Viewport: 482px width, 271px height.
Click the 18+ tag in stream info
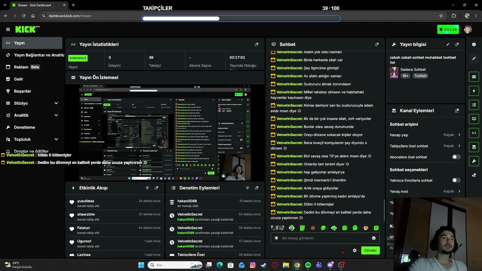coord(405,76)
